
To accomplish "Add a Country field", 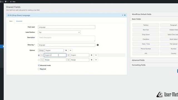I will (x=169, y=53).
